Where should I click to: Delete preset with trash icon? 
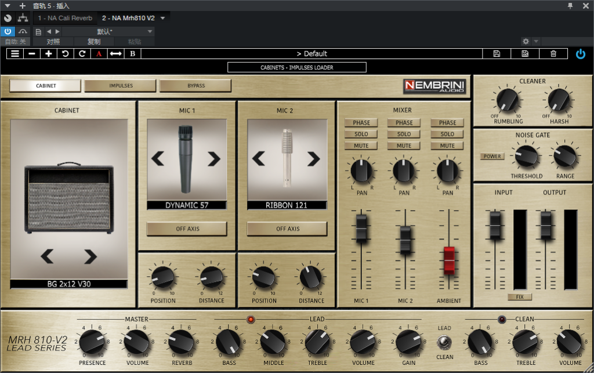pyautogui.click(x=553, y=54)
